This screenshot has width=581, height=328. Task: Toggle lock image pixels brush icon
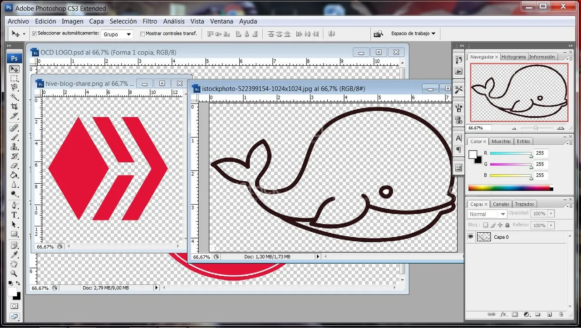click(x=493, y=225)
